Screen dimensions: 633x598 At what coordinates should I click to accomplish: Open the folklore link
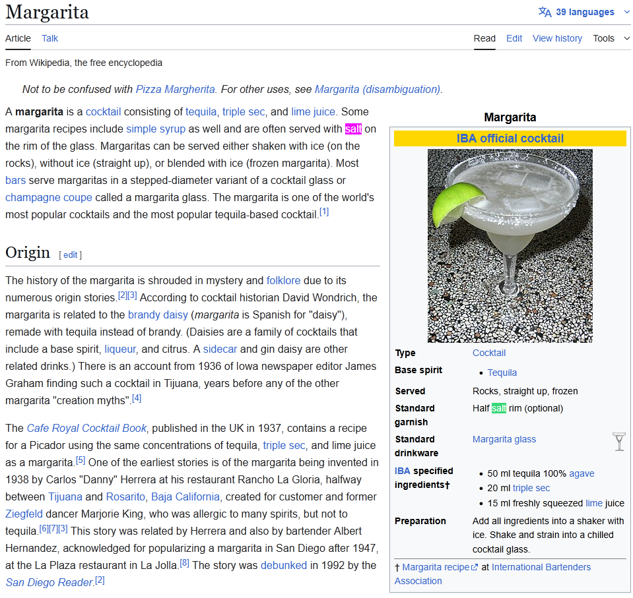pos(283,280)
